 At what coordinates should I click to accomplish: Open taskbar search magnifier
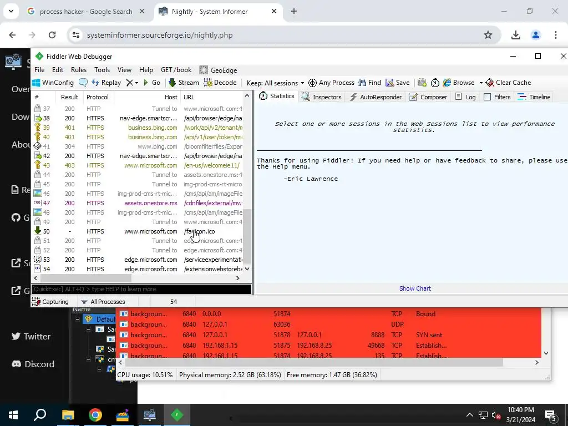pos(40,415)
